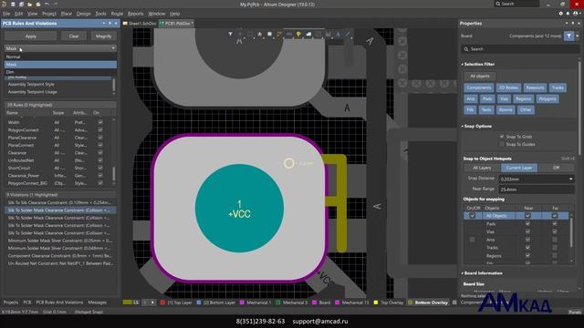Click the Near Range input field
This screenshot has height=328, width=584.
coord(537,190)
